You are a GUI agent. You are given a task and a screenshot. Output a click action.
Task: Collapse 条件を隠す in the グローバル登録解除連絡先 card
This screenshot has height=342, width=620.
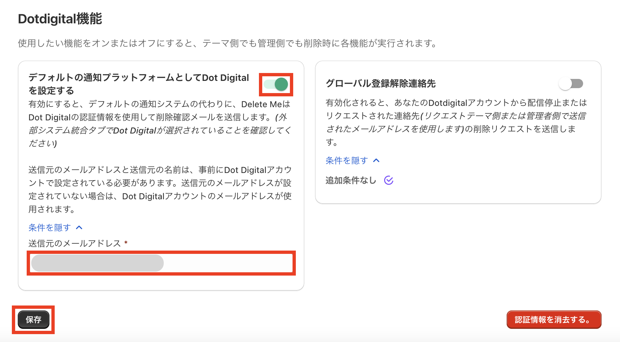click(352, 160)
